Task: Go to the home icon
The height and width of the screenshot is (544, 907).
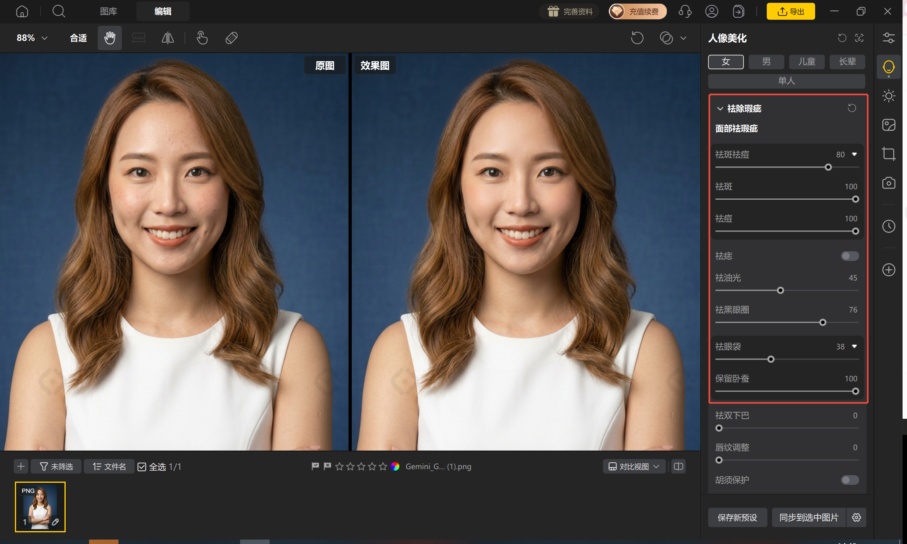Action: point(22,11)
